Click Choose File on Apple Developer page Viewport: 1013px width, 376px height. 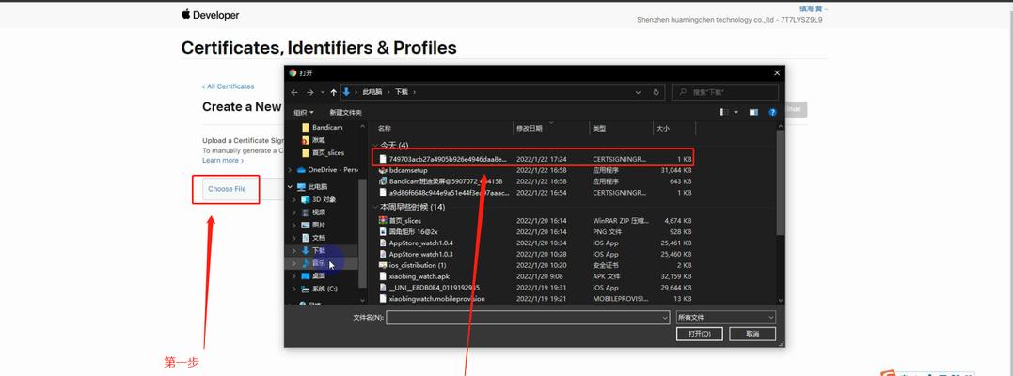[x=227, y=189]
